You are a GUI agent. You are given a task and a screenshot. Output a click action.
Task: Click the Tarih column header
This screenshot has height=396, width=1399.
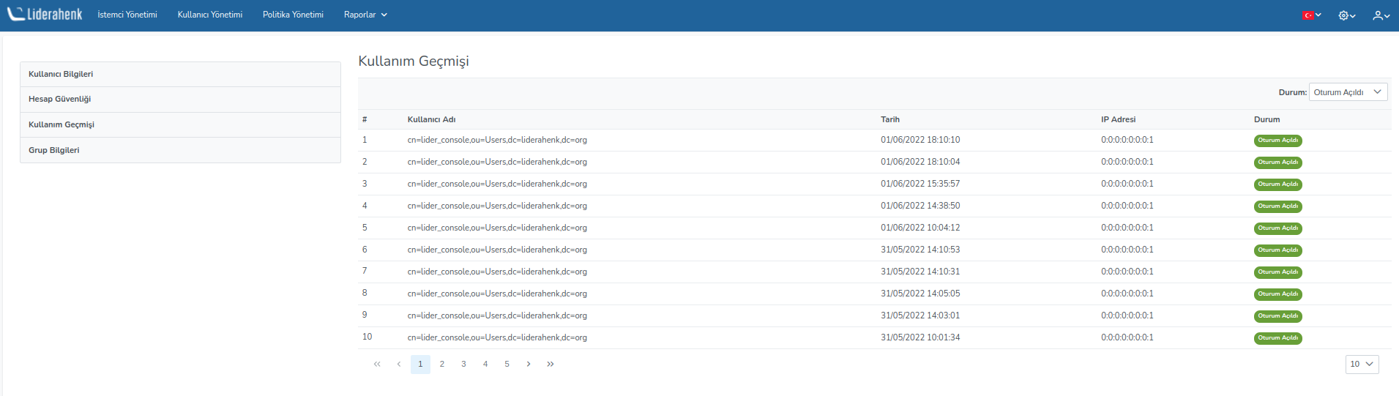[x=890, y=119]
